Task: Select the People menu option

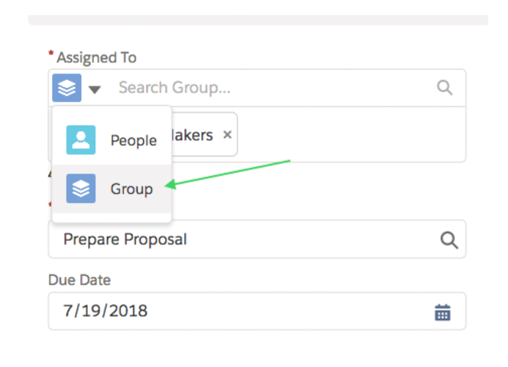Action: click(x=112, y=140)
